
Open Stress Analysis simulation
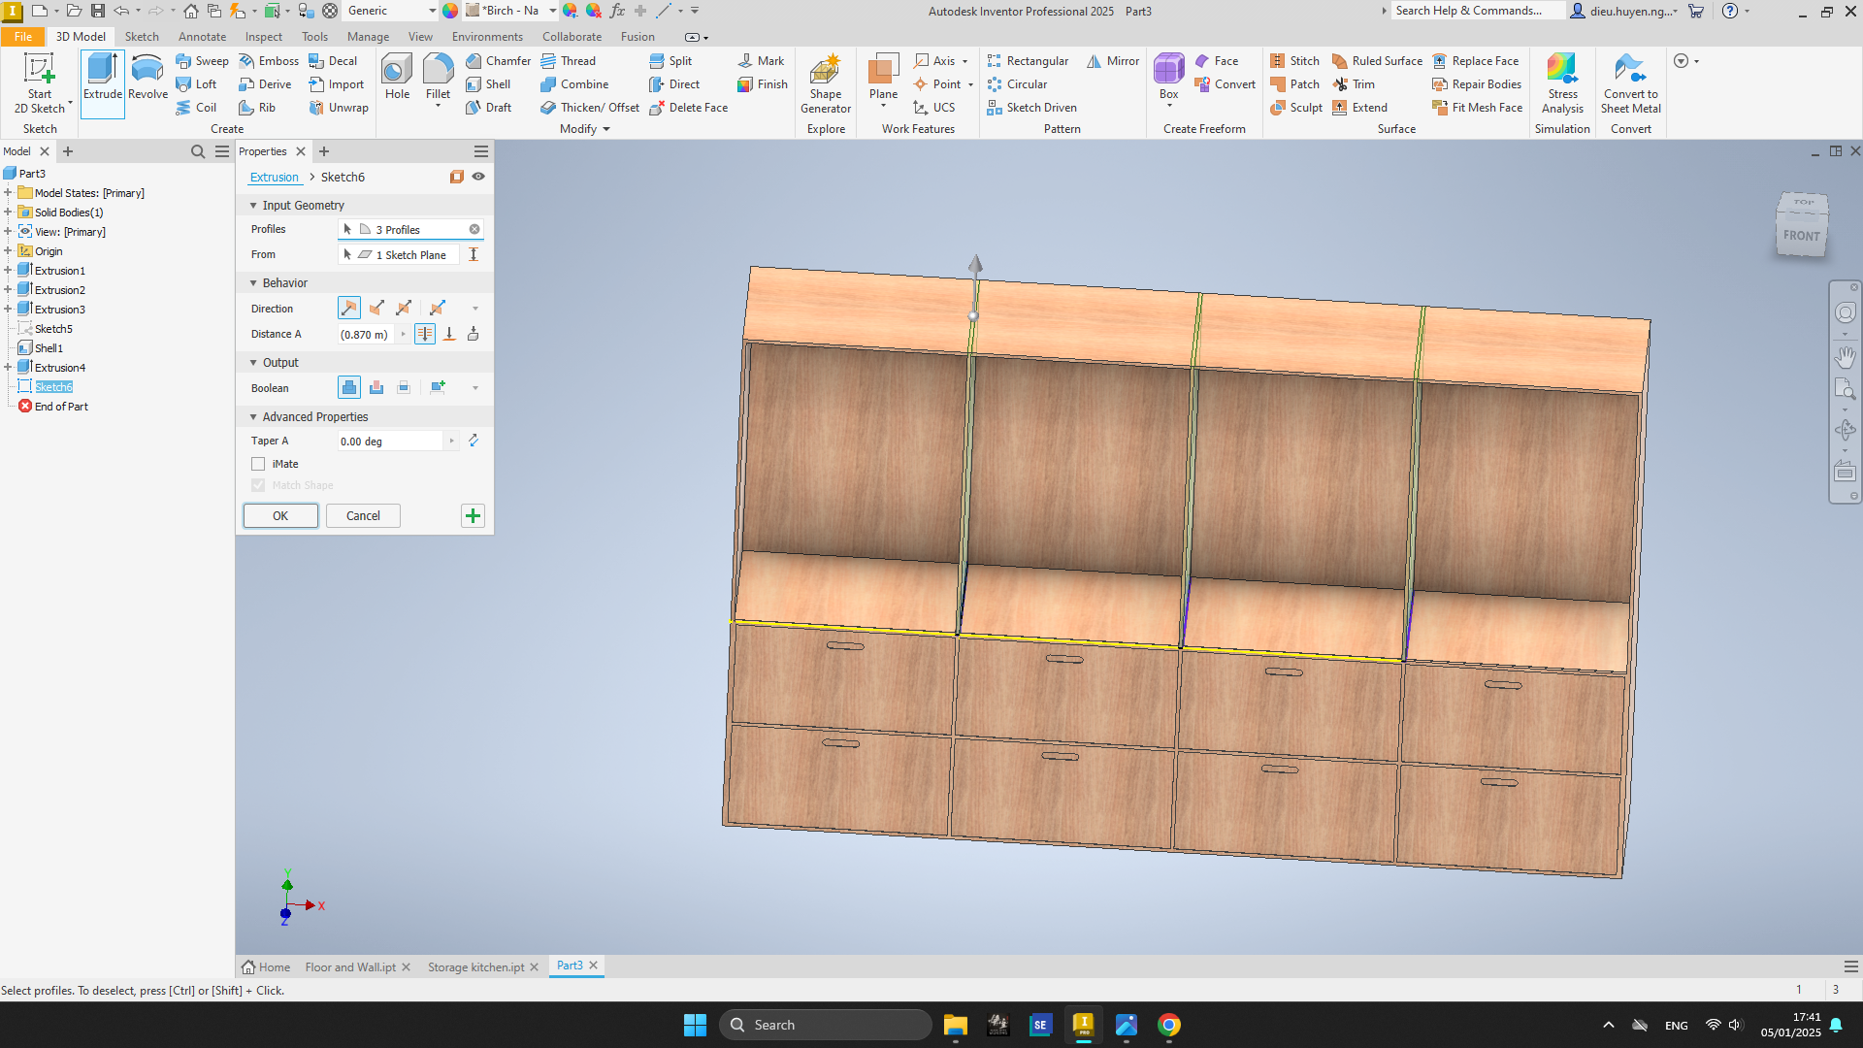point(1562,83)
